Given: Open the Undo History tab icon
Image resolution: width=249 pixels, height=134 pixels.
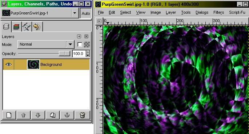Looking at the screenshot, I should pos(37,27).
